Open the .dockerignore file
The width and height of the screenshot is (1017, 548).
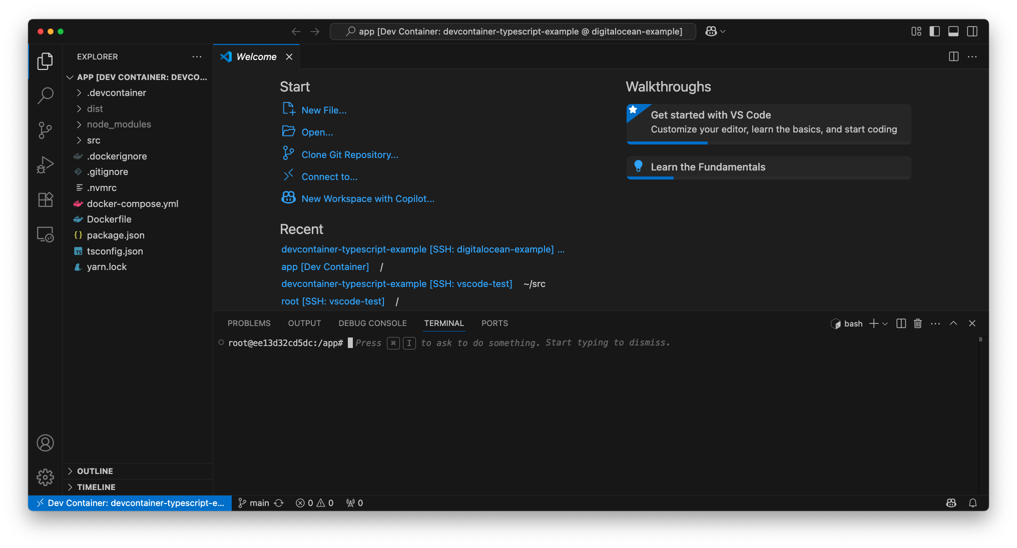[138, 156]
